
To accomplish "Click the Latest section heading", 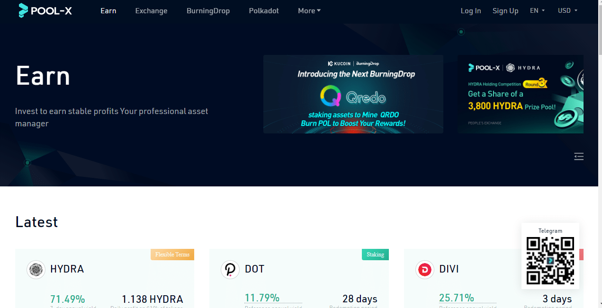I will coord(36,222).
